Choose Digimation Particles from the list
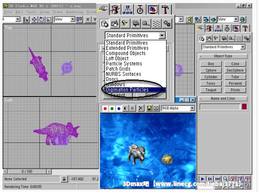 [x=136, y=90]
